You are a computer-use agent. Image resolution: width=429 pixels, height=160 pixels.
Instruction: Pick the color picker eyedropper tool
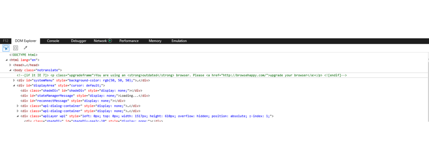point(25,48)
